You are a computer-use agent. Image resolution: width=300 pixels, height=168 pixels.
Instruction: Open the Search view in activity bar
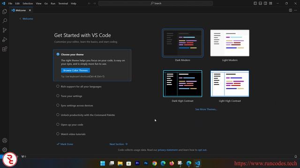[5, 21]
